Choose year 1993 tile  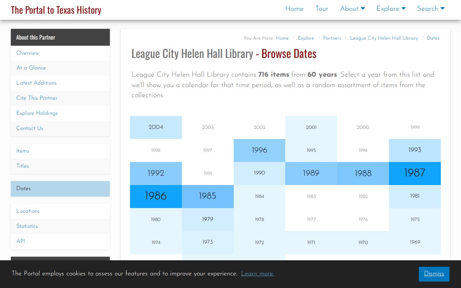(x=415, y=150)
